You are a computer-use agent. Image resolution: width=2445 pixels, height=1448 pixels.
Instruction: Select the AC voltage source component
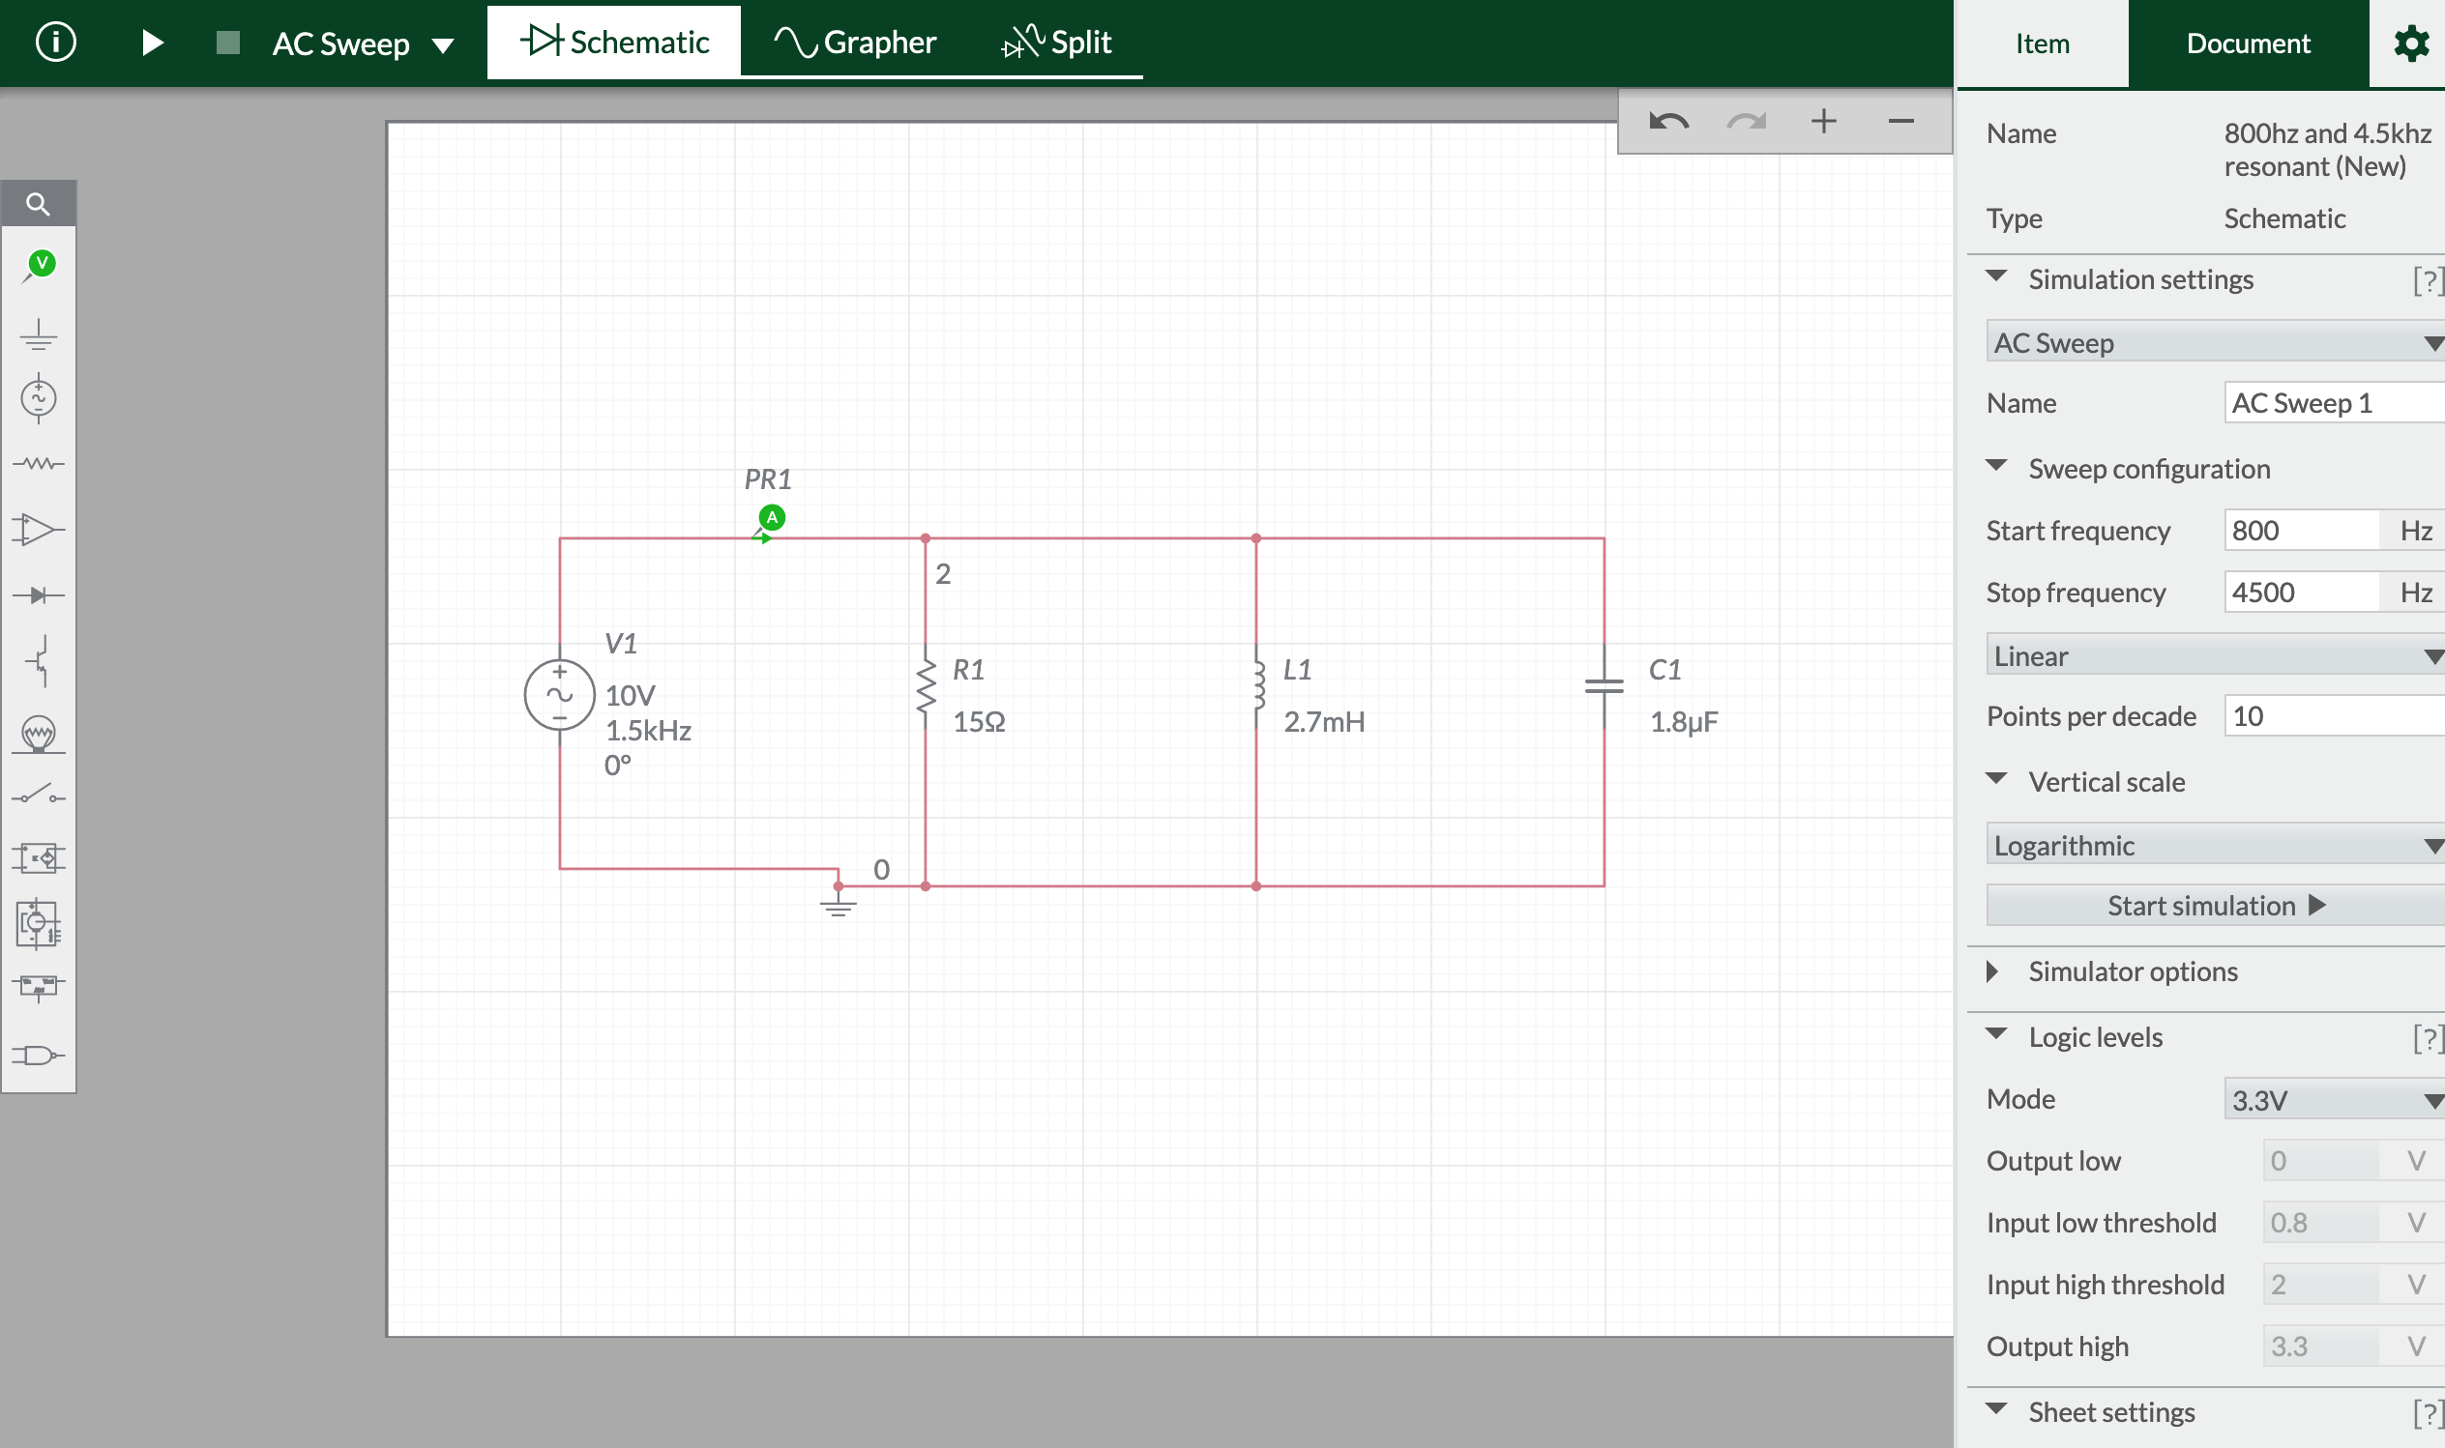tap(39, 398)
